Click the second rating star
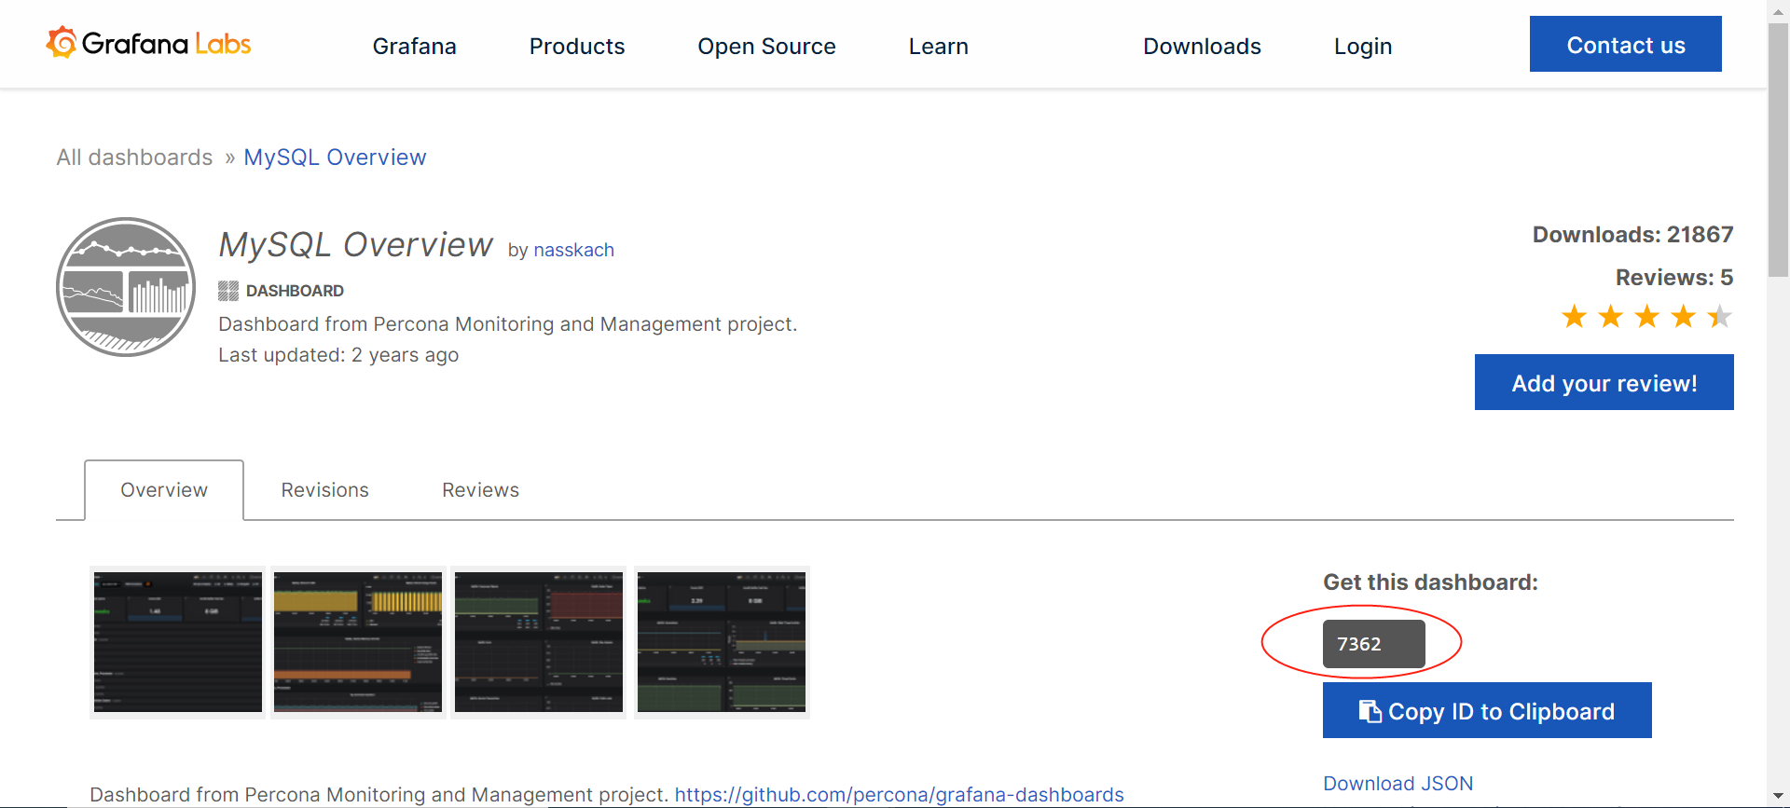Image resolution: width=1790 pixels, height=808 pixels. click(x=1610, y=317)
